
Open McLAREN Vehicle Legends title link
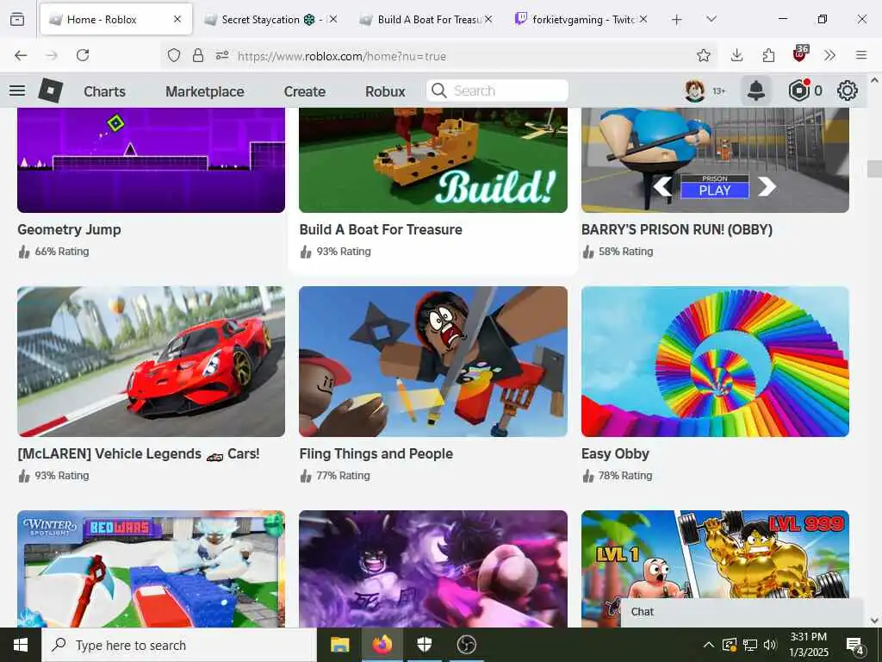pos(139,453)
